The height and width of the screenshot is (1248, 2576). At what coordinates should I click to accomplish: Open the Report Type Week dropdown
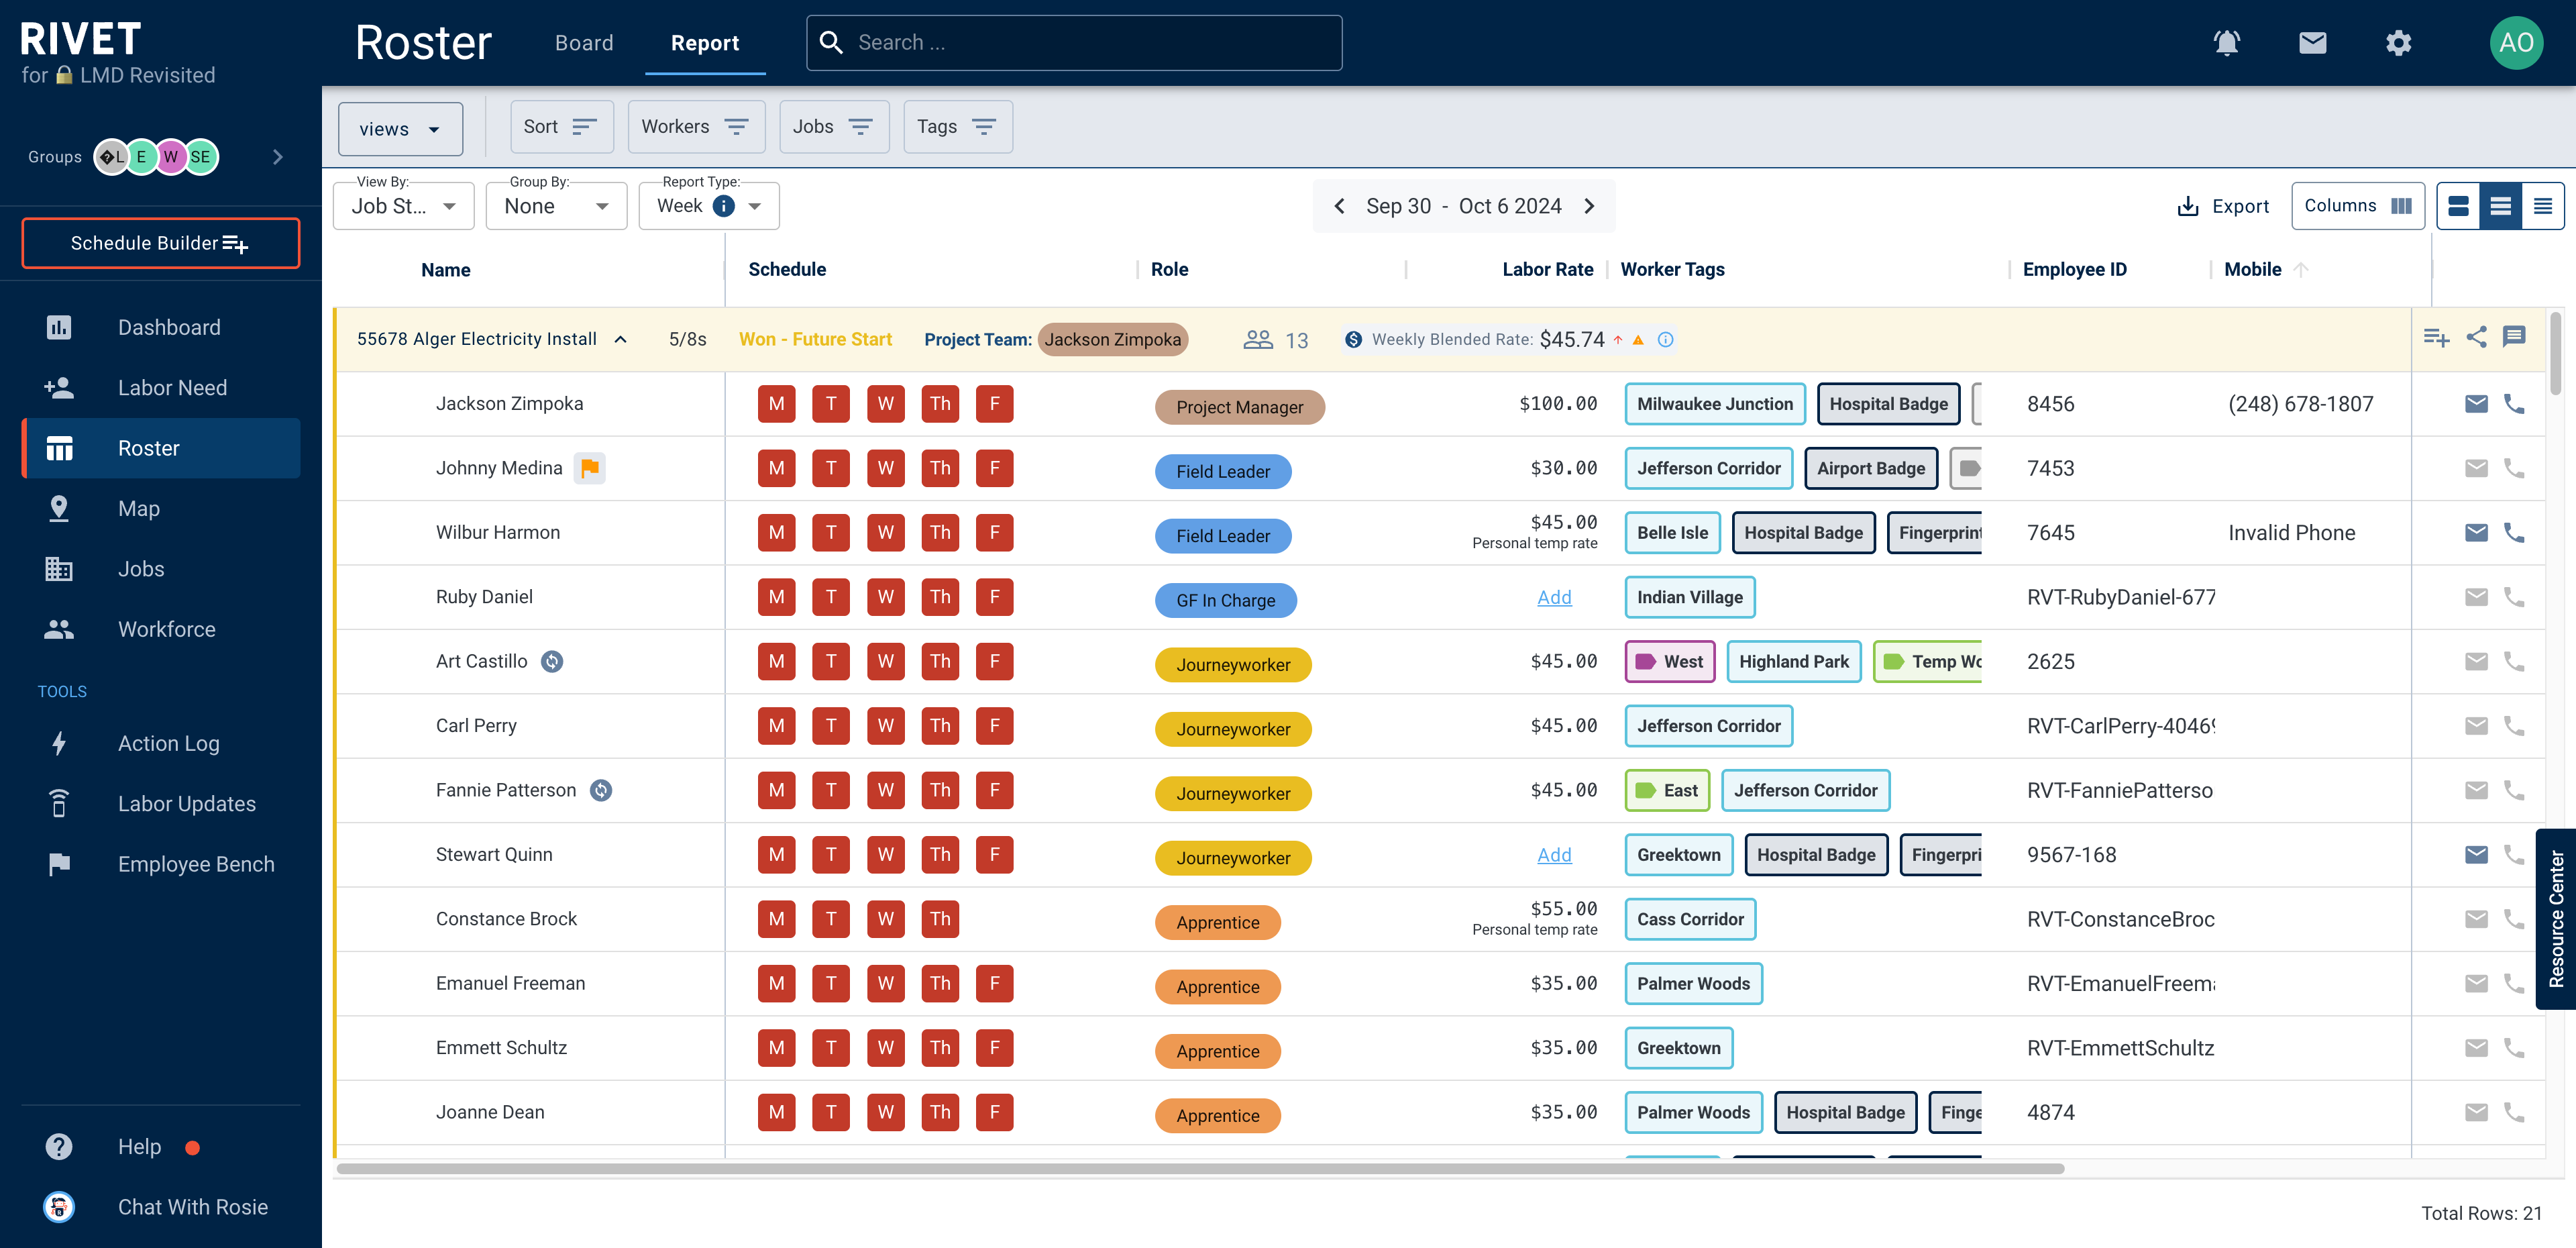point(709,206)
